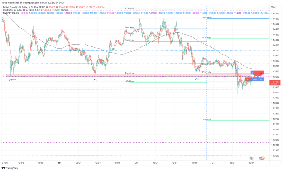283x171 pixels.
Task: Click the ADR High label beside the 1.14200 level
Action: 207,38
